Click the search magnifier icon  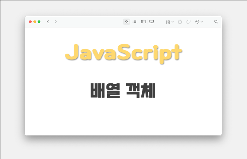[216, 22]
